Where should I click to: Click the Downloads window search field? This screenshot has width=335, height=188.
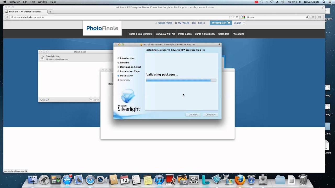pyautogui.click(x=95, y=100)
